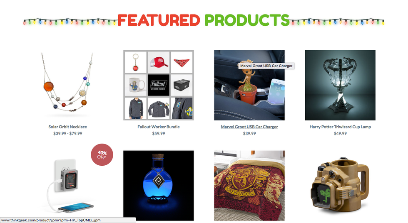Open the glowing blue potion lamp image
The width and height of the screenshot is (408, 223).
[x=159, y=186]
